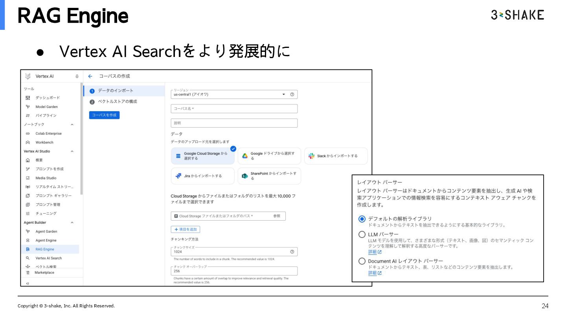
Task: Select Slack からインポートする
Action: tap(336, 156)
